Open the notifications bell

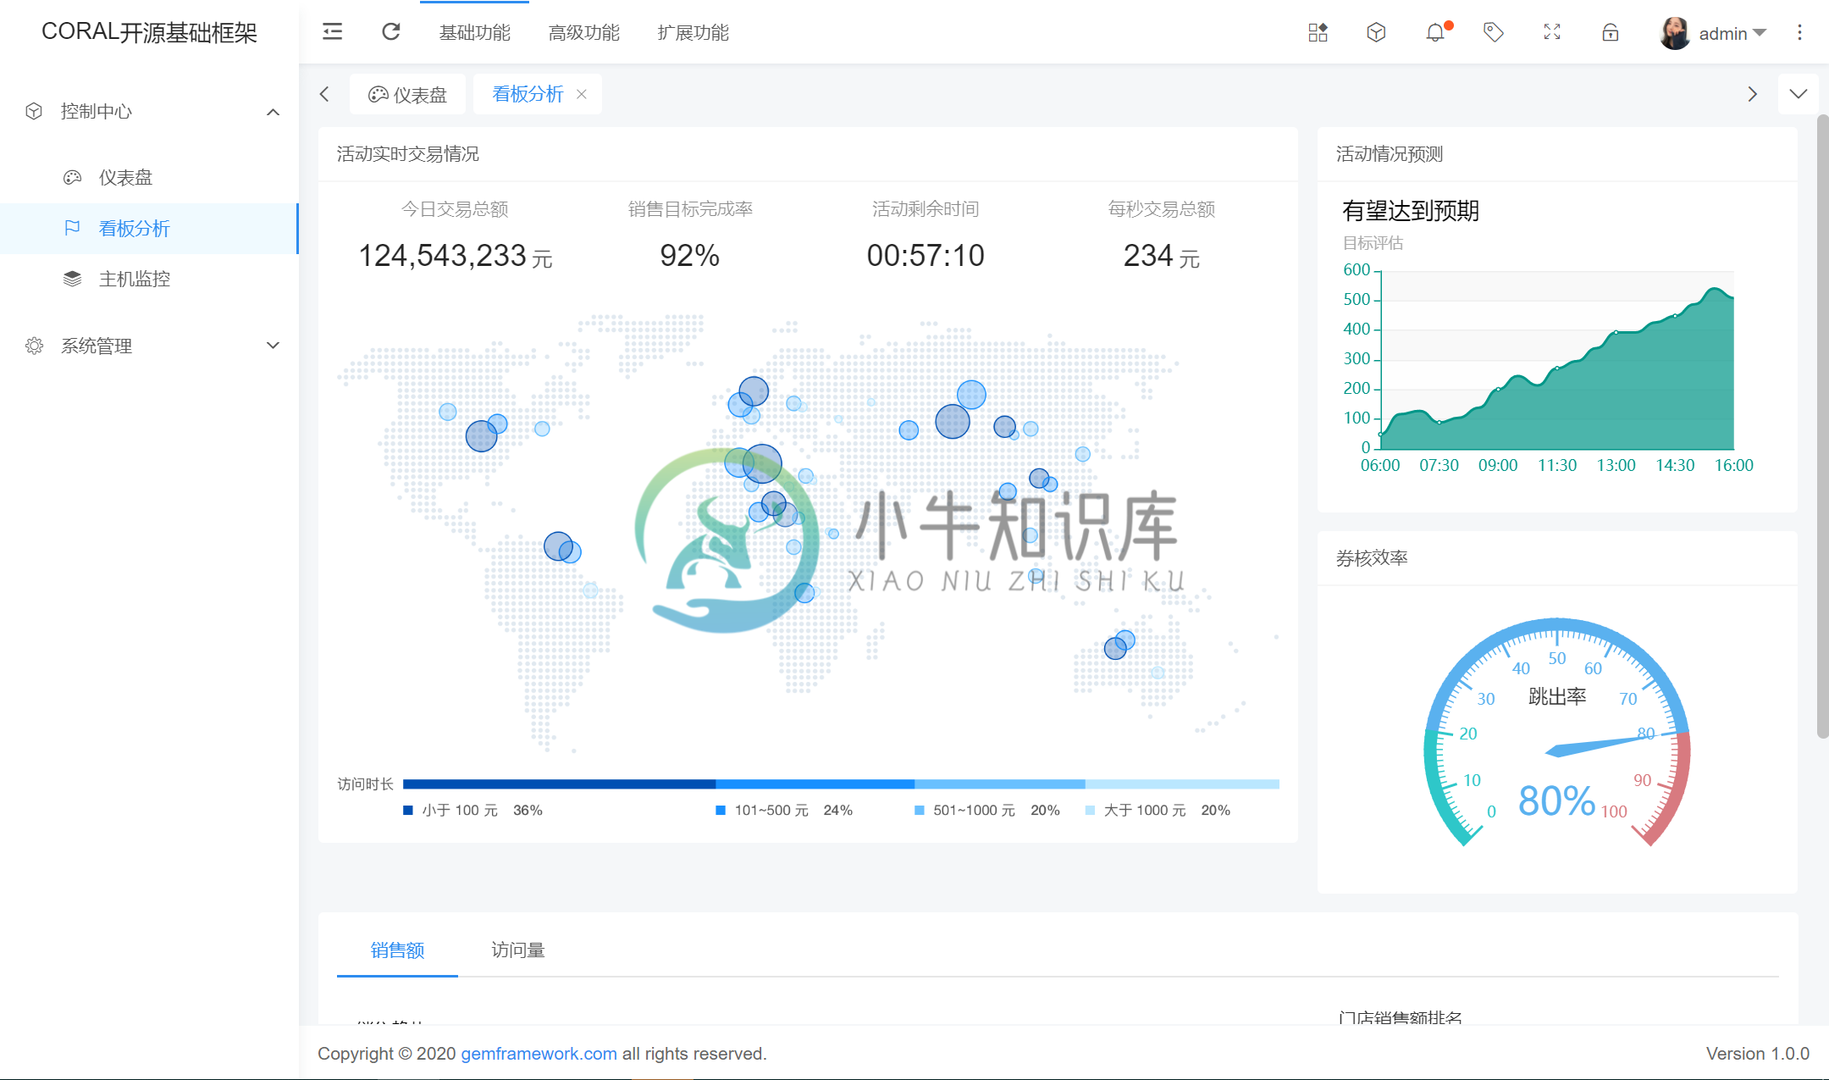(1435, 32)
